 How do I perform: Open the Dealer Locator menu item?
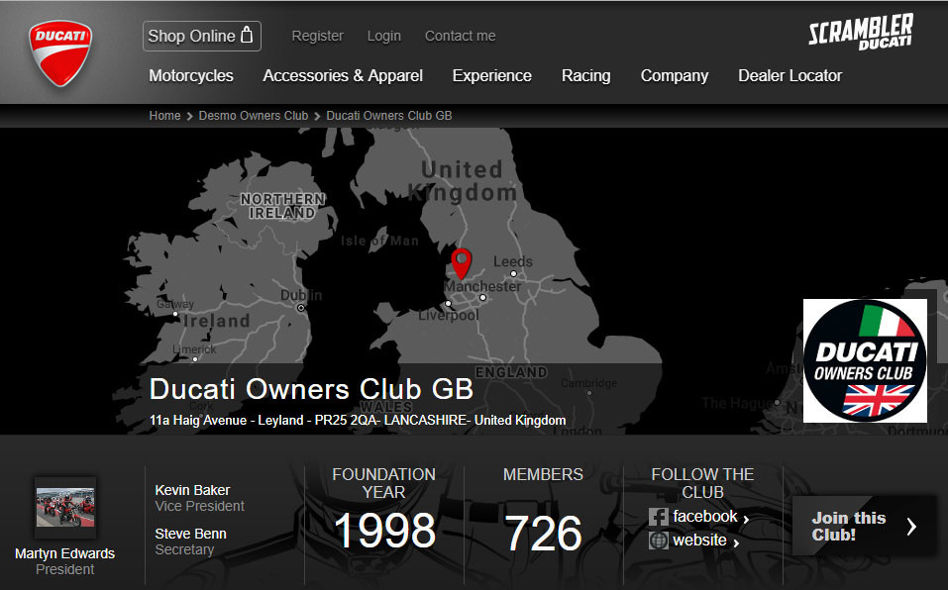point(790,75)
